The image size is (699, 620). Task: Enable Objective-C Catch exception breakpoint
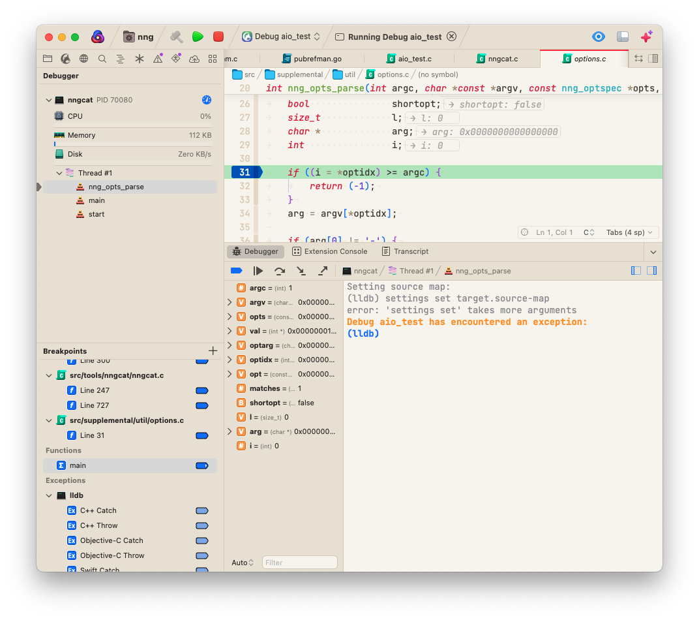pyautogui.click(x=202, y=540)
